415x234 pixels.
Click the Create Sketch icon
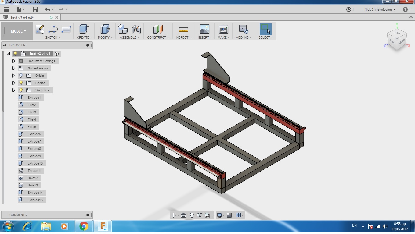click(40, 29)
